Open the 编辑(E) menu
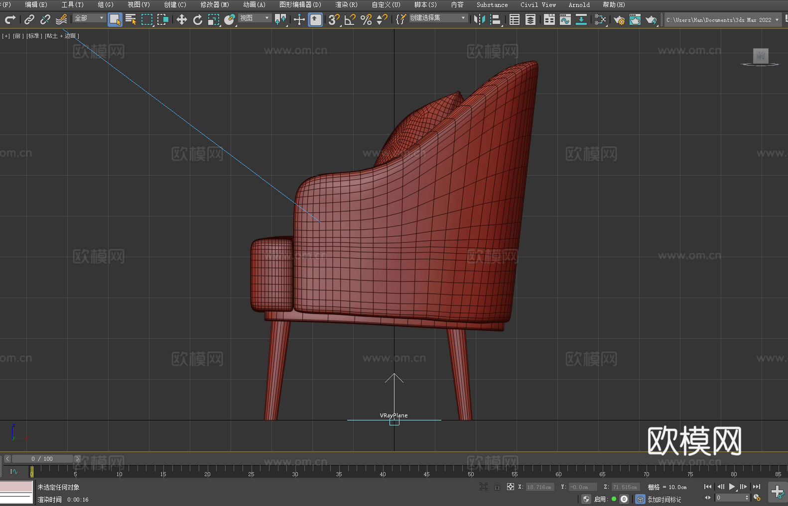The width and height of the screenshot is (788, 506). [x=36, y=4]
